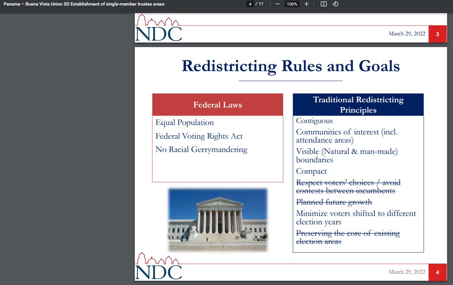This screenshot has width=453, height=285.
Task: Click struck-through 'Preserving the core' item
Action: pos(348,237)
